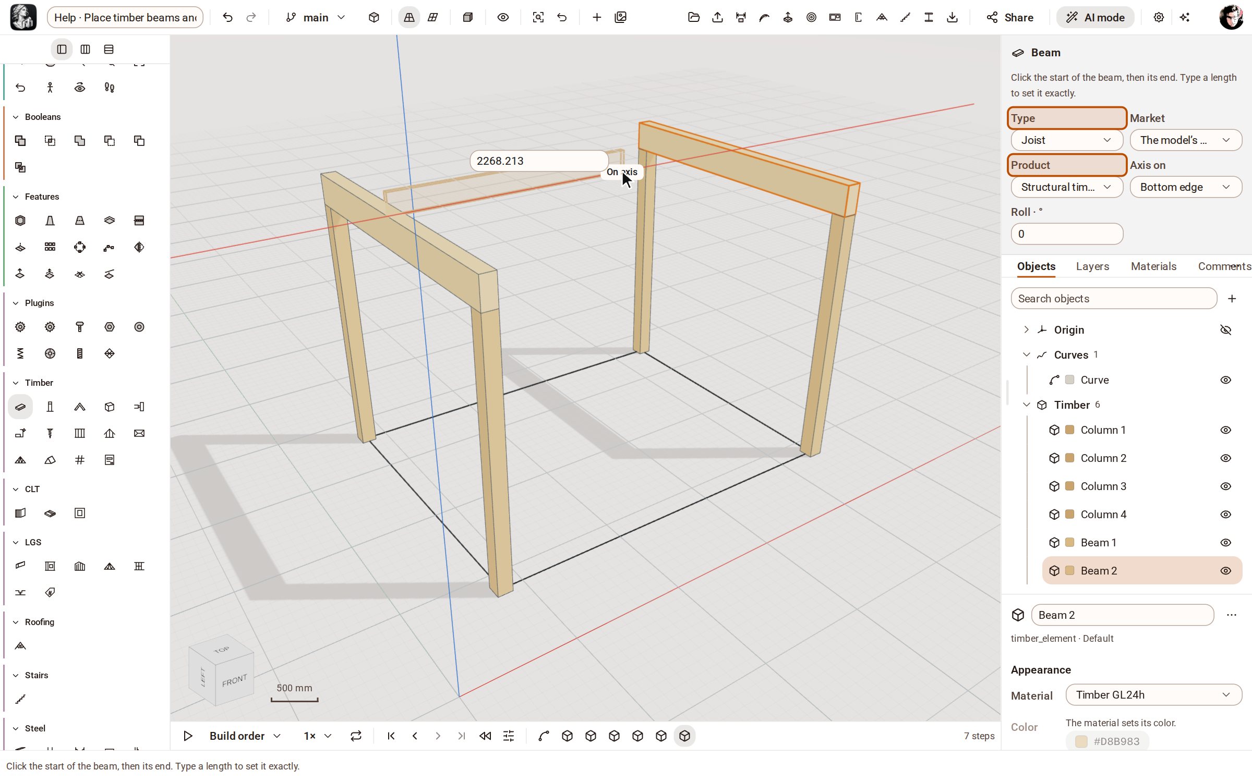The width and height of the screenshot is (1252, 782).
Task: Click the #D8B983 color swatch
Action: pyautogui.click(x=1081, y=742)
